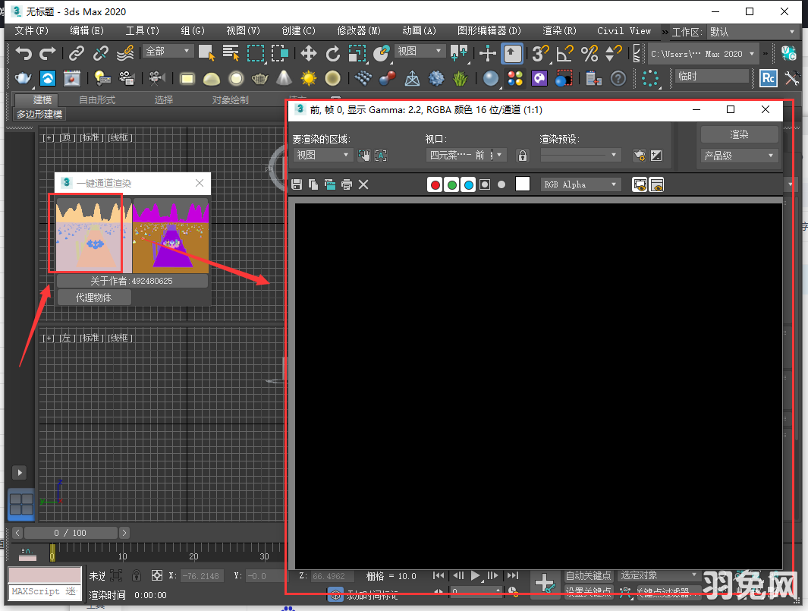Open the RGB Alpha channel dropdown
Viewport: 808px width, 611px height.
coord(580,184)
